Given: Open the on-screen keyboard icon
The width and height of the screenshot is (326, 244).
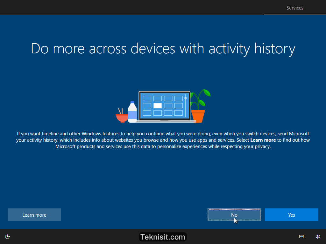Looking at the screenshot, I should 301,236.
